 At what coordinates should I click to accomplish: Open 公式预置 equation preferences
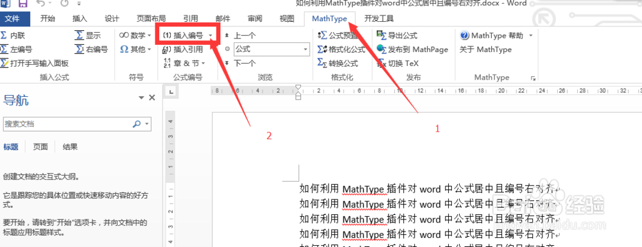[338, 35]
